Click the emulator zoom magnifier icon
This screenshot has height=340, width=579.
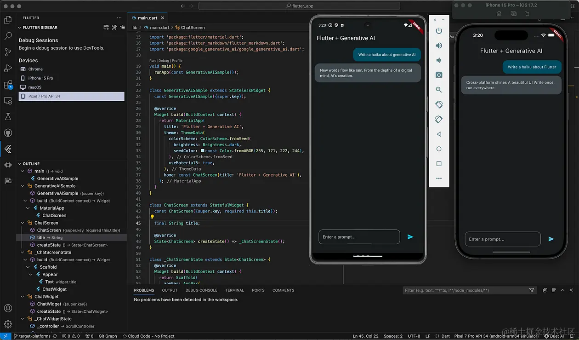click(x=439, y=90)
